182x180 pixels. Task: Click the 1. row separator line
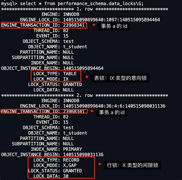84,9
